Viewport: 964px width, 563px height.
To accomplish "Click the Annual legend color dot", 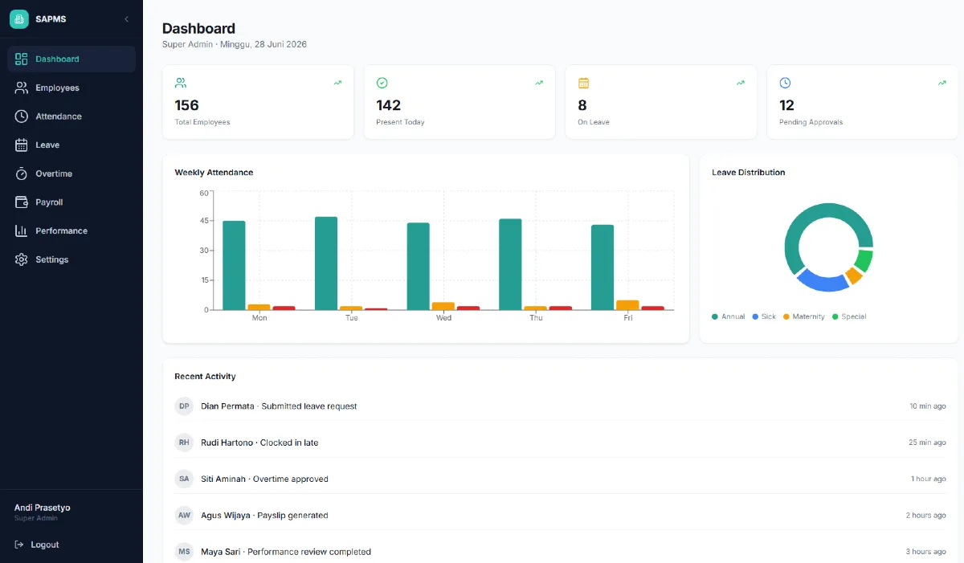I will click(x=715, y=316).
